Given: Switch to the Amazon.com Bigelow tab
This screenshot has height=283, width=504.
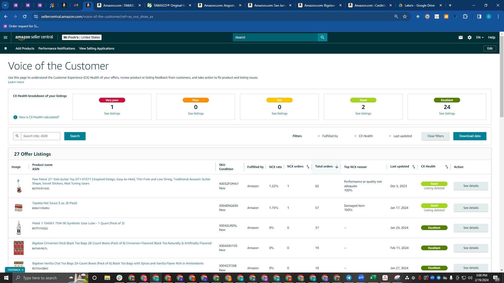Looking at the screenshot, I should pyautogui.click(x=320, y=5).
